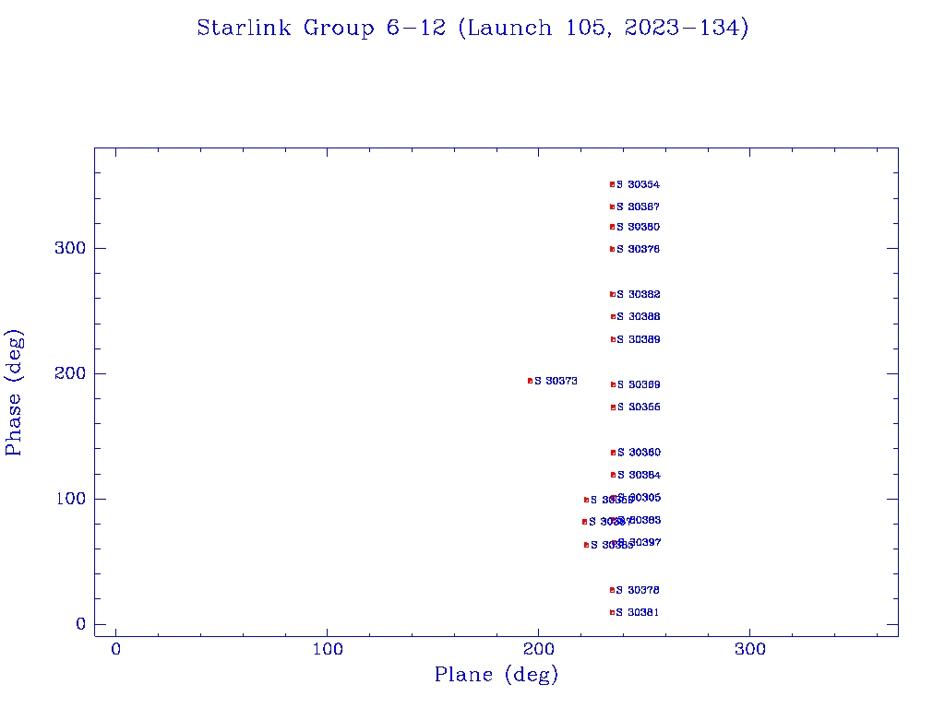The width and height of the screenshot is (945, 708).
Task: Select the S 30354 satellite label
Action: (638, 184)
